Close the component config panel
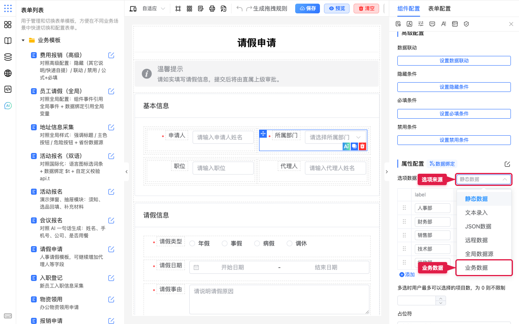Image resolution: width=519 pixels, height=324 pixels. 511,24
